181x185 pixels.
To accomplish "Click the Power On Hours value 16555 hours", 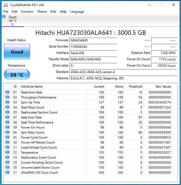I will click(x=164, y=66).
